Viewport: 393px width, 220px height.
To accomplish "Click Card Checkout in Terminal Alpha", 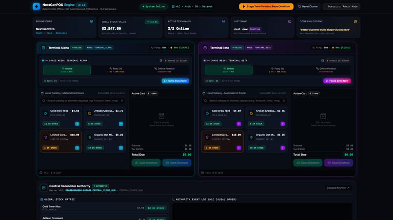I will point(177,163).
